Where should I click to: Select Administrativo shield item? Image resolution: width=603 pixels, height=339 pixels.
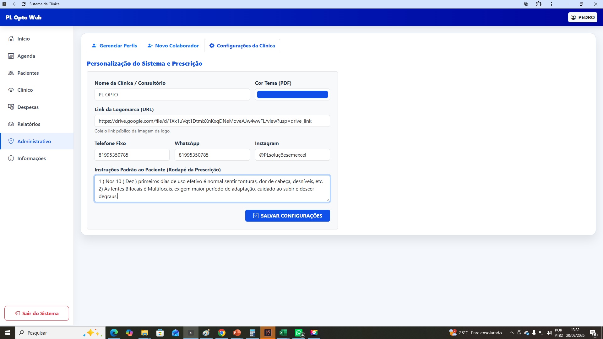click(37, 141)
